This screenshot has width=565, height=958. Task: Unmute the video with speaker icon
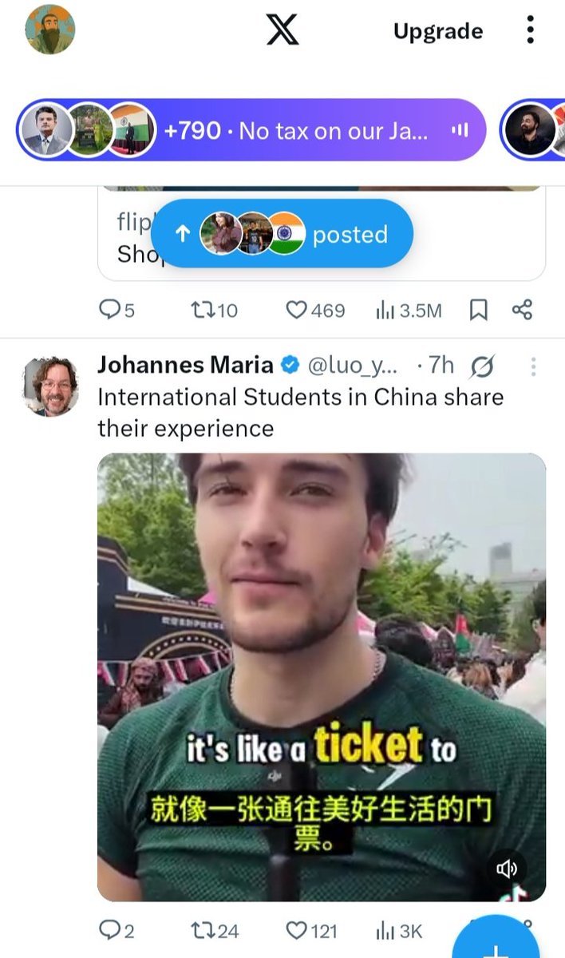[x=507, y=869]
